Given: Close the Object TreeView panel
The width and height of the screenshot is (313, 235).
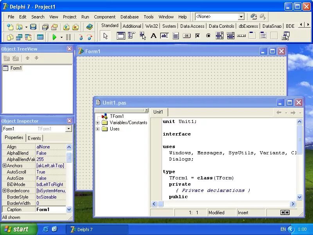Looking at the screenshot, I should [x=69, y=49].
